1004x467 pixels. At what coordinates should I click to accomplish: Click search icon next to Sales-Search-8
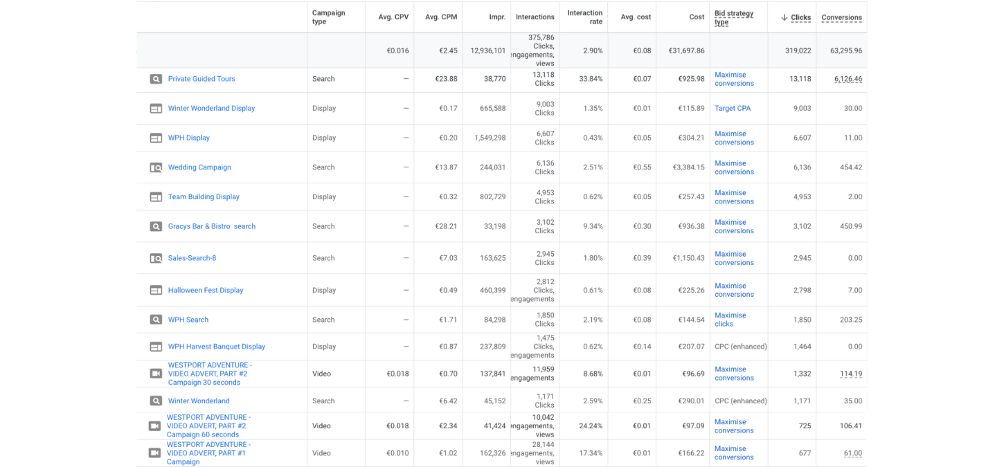[156, 258]
